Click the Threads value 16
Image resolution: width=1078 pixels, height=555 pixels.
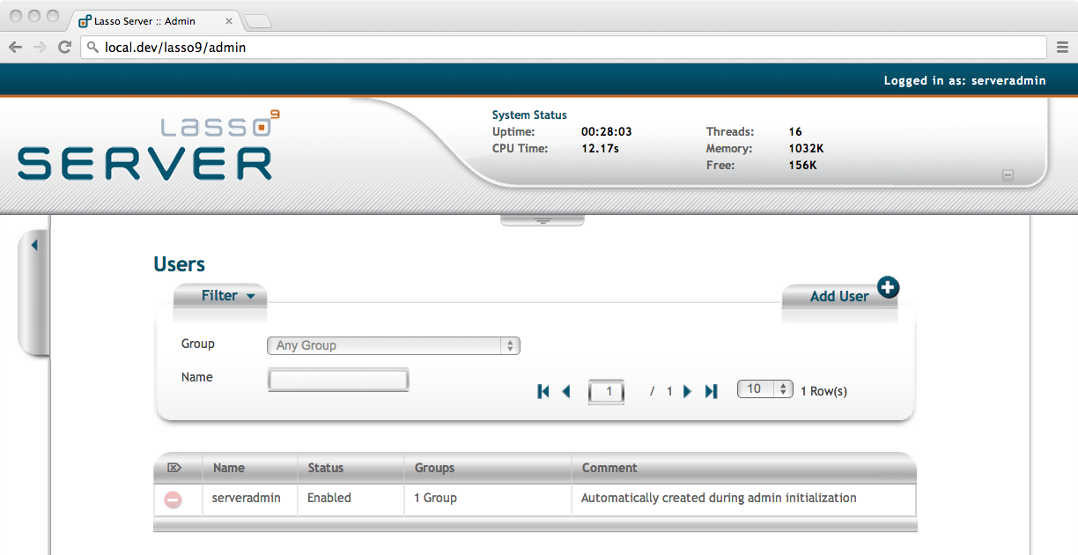pos(796,132)
